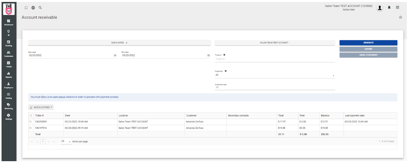The width and height of the screenshot is (407, 165).
Task: Favorite this page with the star icon
Action: [400, 18]
